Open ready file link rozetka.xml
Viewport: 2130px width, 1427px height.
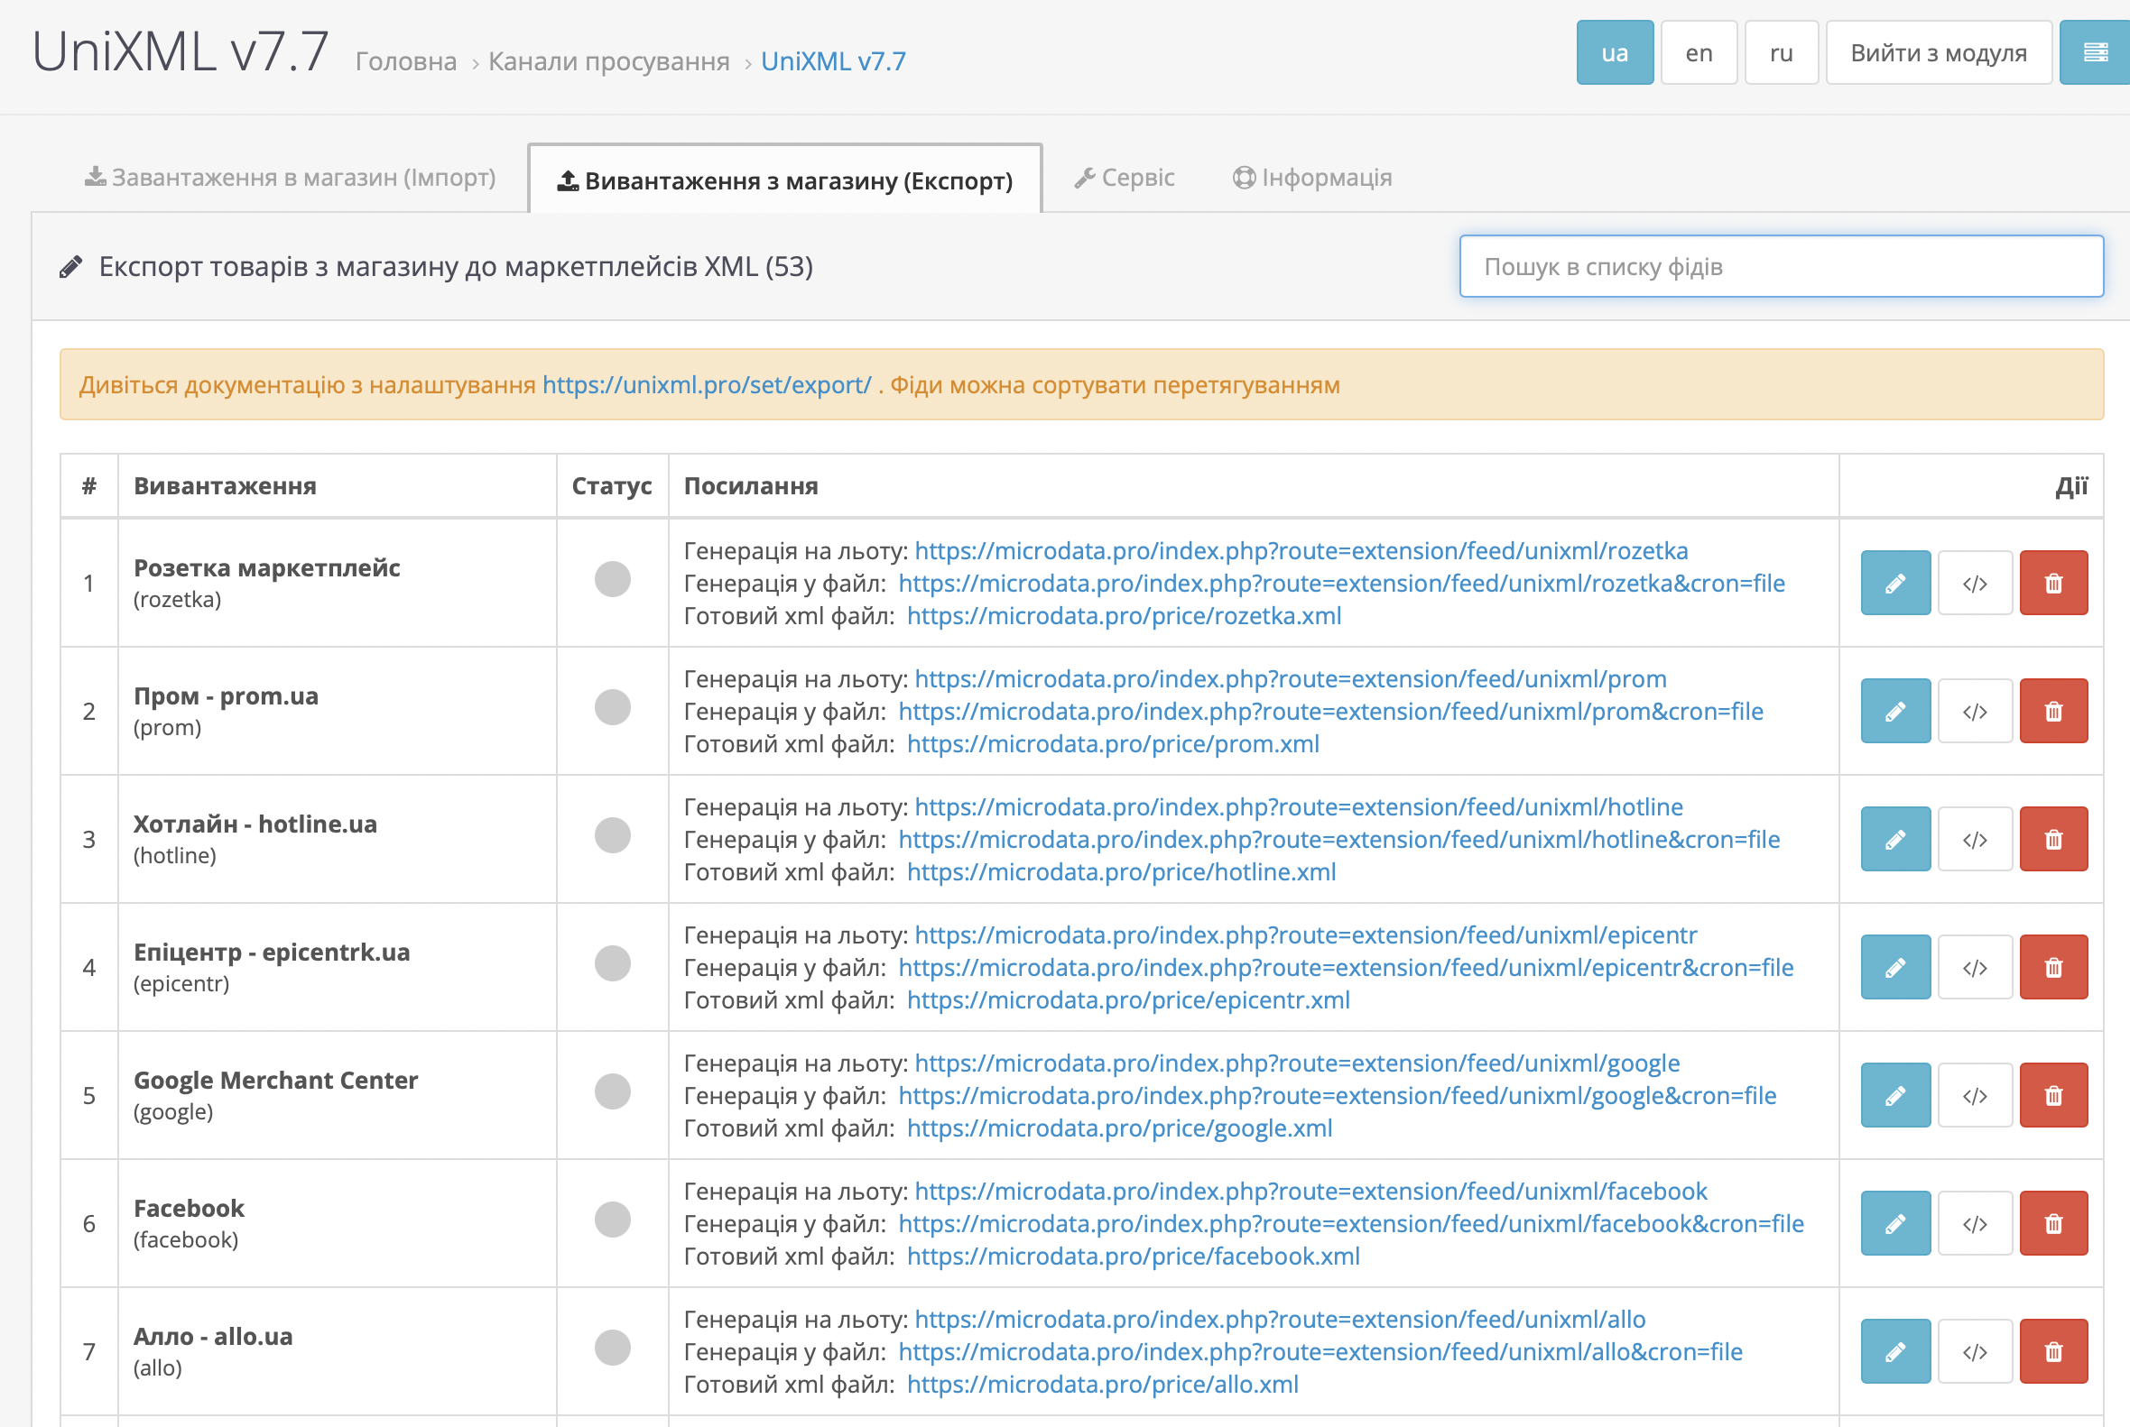pyautogui.click(x=1124, y=616)
